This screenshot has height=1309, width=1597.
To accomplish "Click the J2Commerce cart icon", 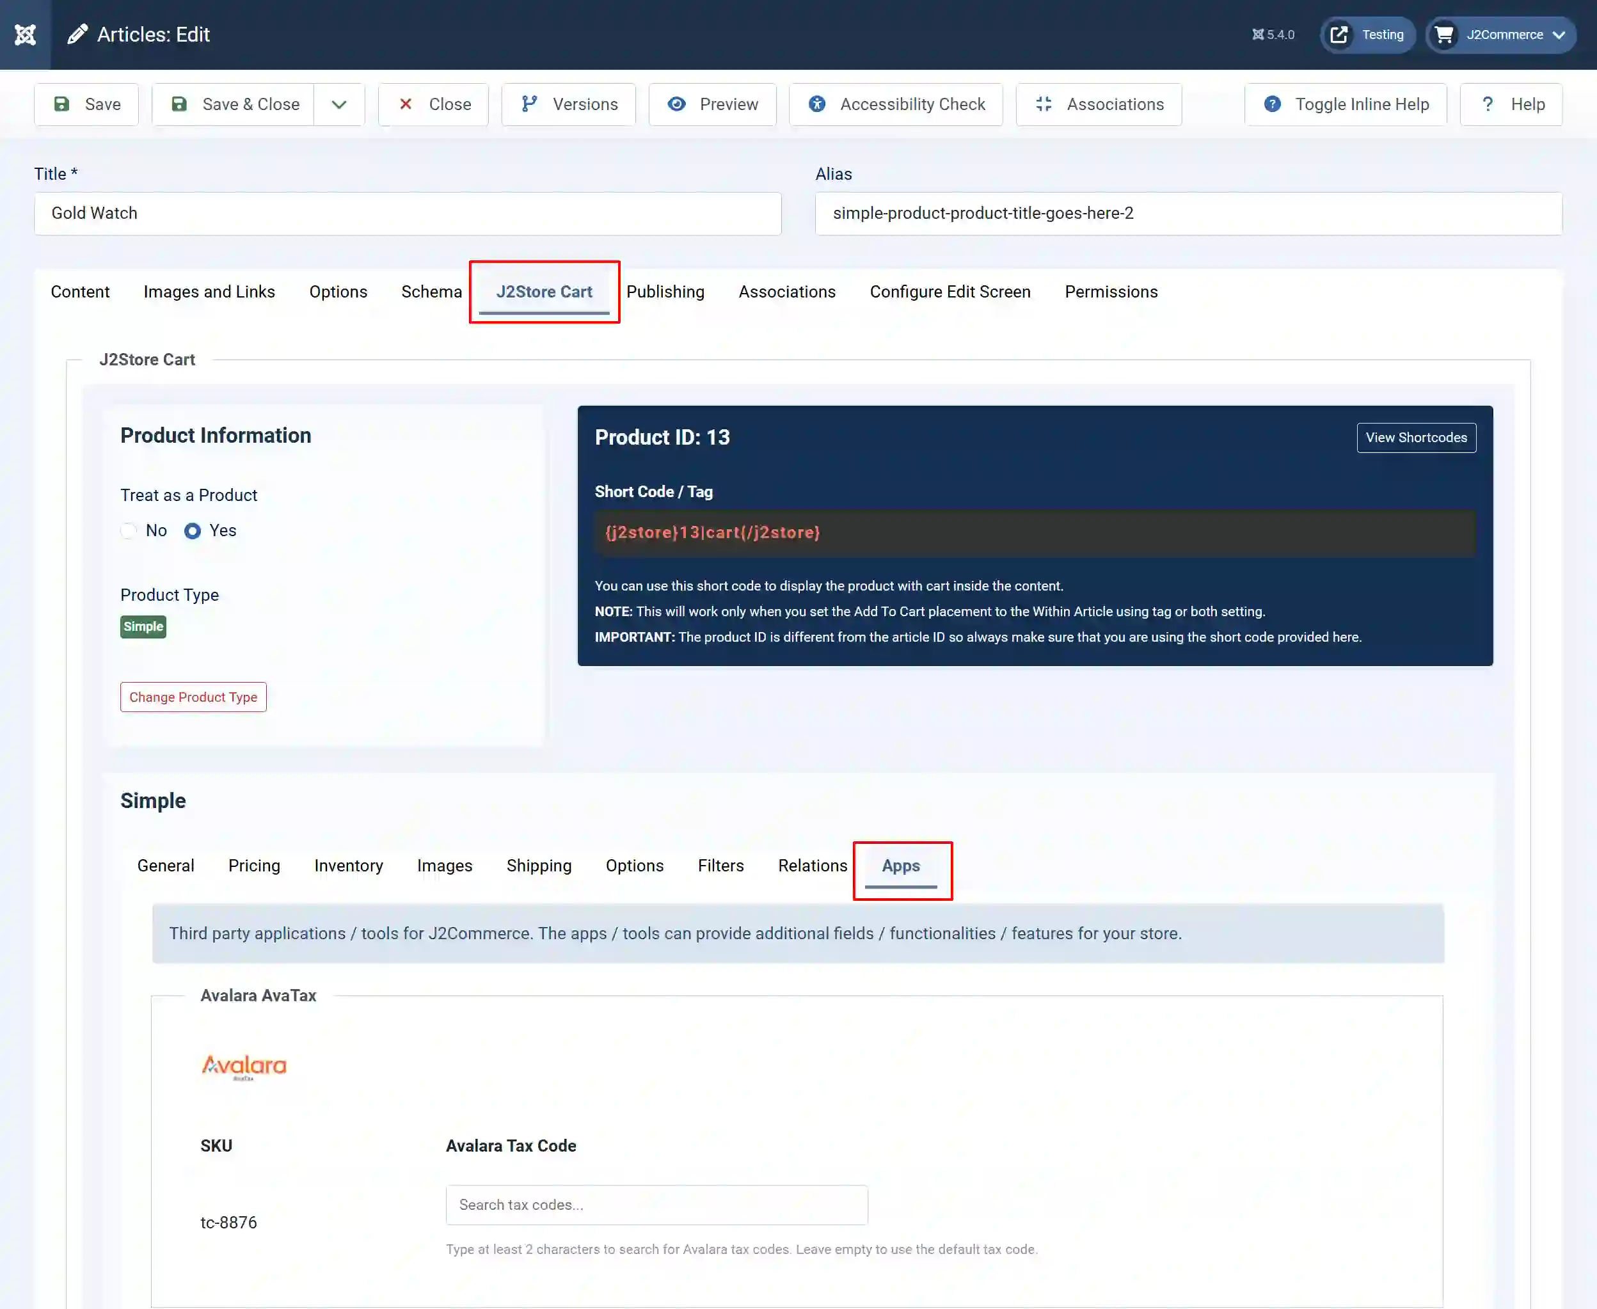I will [1443, 35].
